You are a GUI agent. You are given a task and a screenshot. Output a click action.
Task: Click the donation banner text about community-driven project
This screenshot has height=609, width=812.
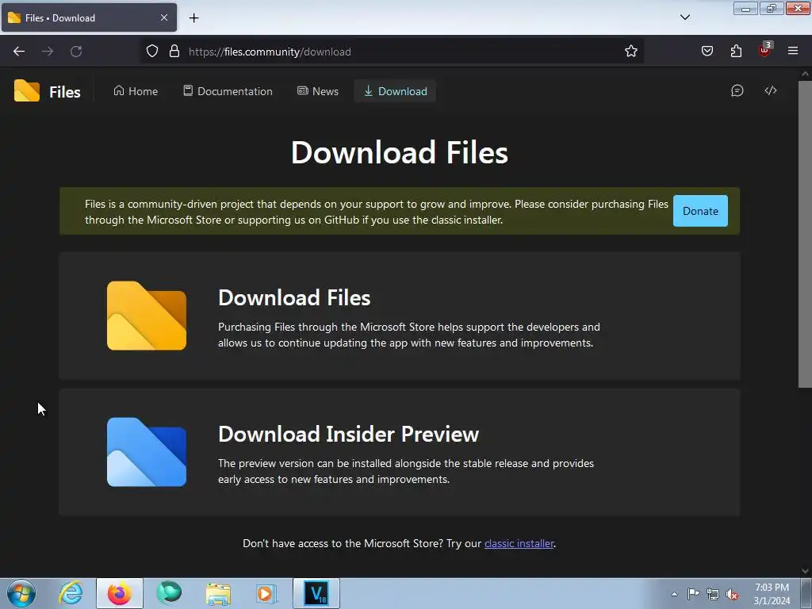coord(377,212)
